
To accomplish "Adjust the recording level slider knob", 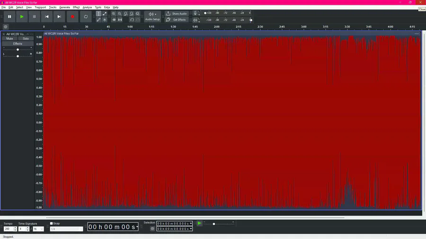I will (205, 13).
